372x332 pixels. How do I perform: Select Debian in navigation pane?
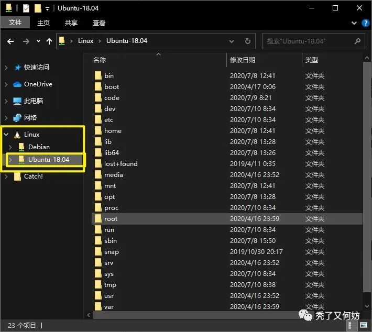39,147
